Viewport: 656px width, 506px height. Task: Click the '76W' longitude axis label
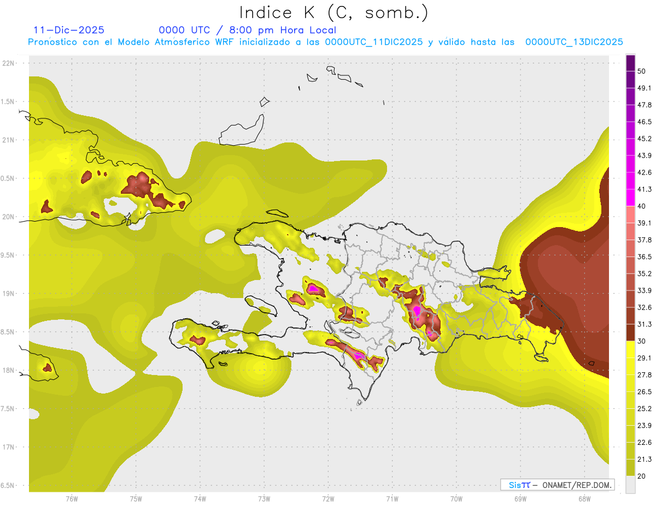click(72, 499)
